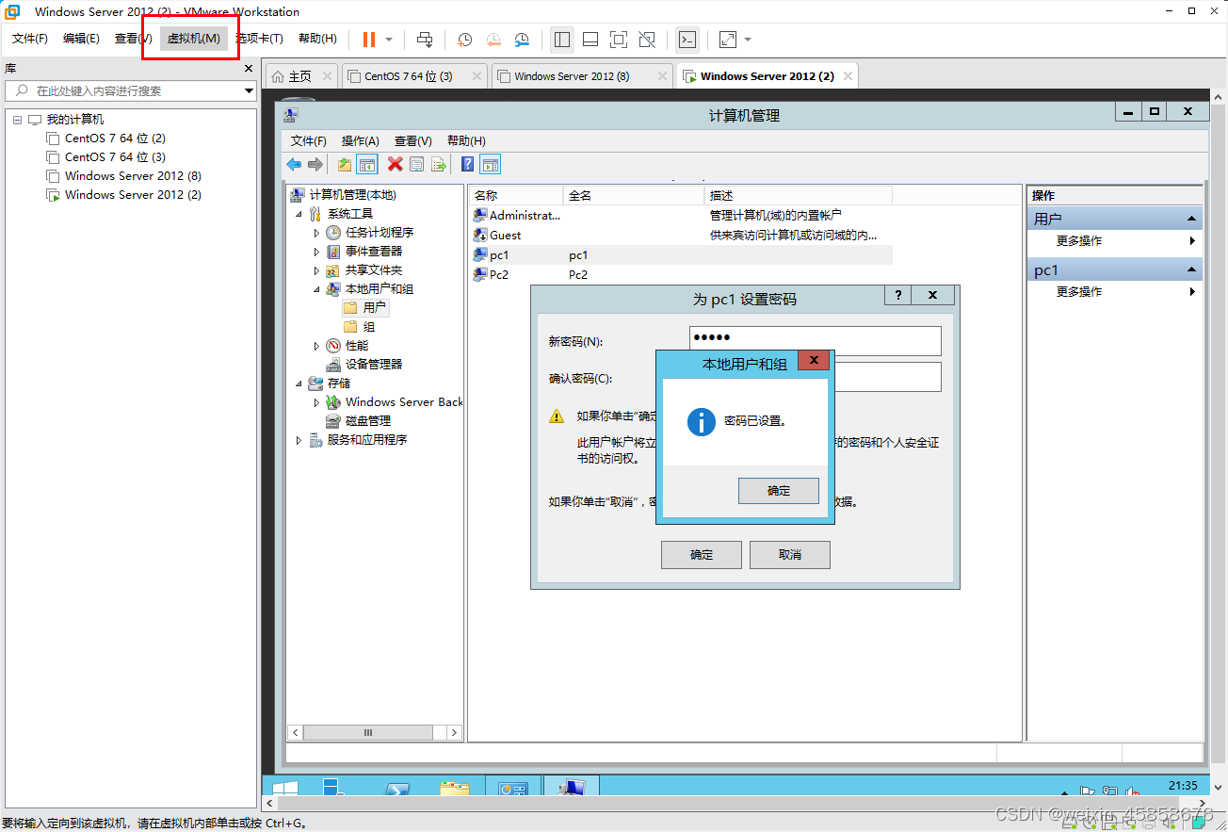Collapse the 本地用户和组 node
1228x832 pixels.
(316, 289)
